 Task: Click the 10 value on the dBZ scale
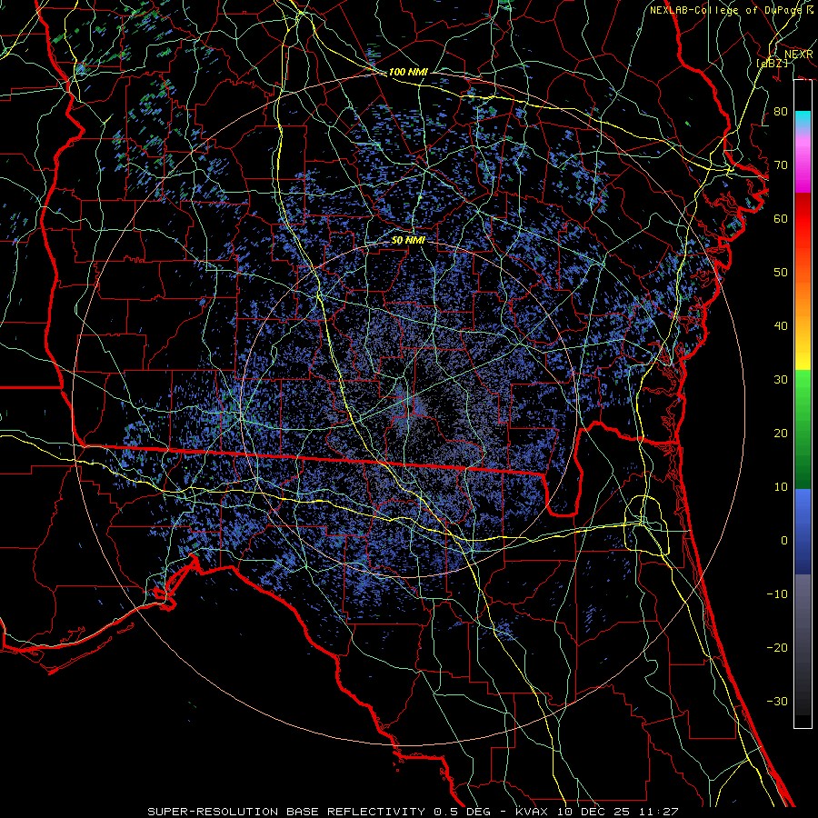tap(781, 487)
